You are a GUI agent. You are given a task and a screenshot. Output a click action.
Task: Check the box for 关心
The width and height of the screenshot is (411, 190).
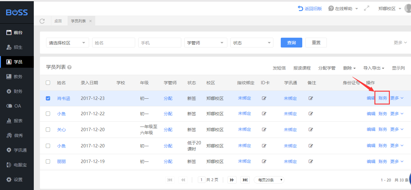(48, 130)
